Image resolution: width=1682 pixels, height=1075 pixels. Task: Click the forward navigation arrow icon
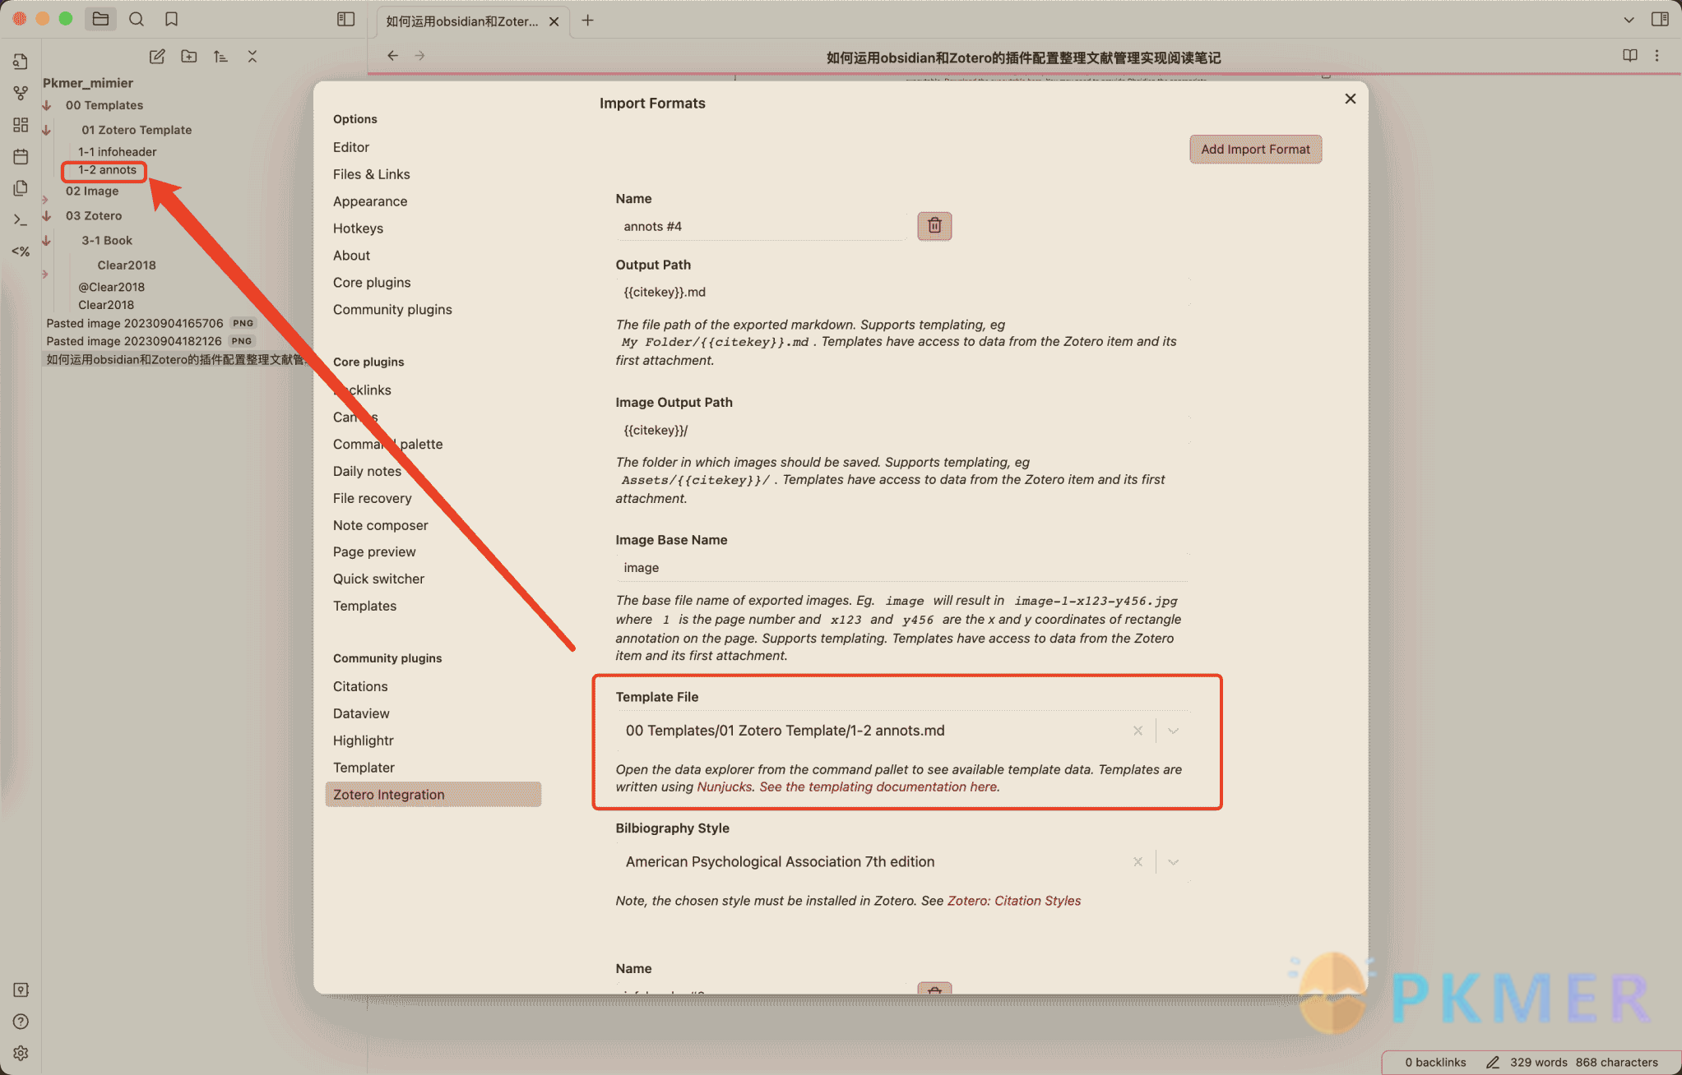tap(419, 57)
